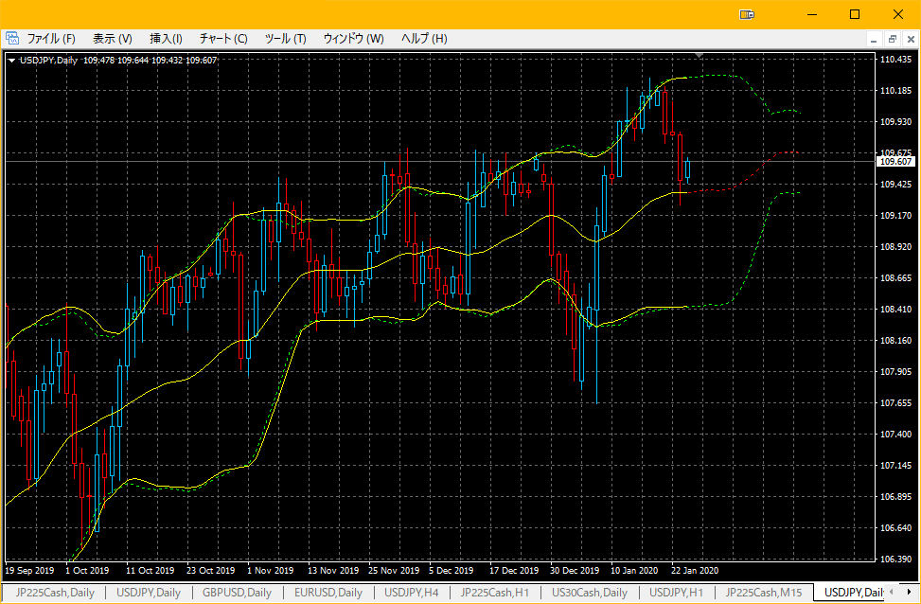The image size is (921, 604).
Task: Restore down the inner chart window
Action: (893, 40)
